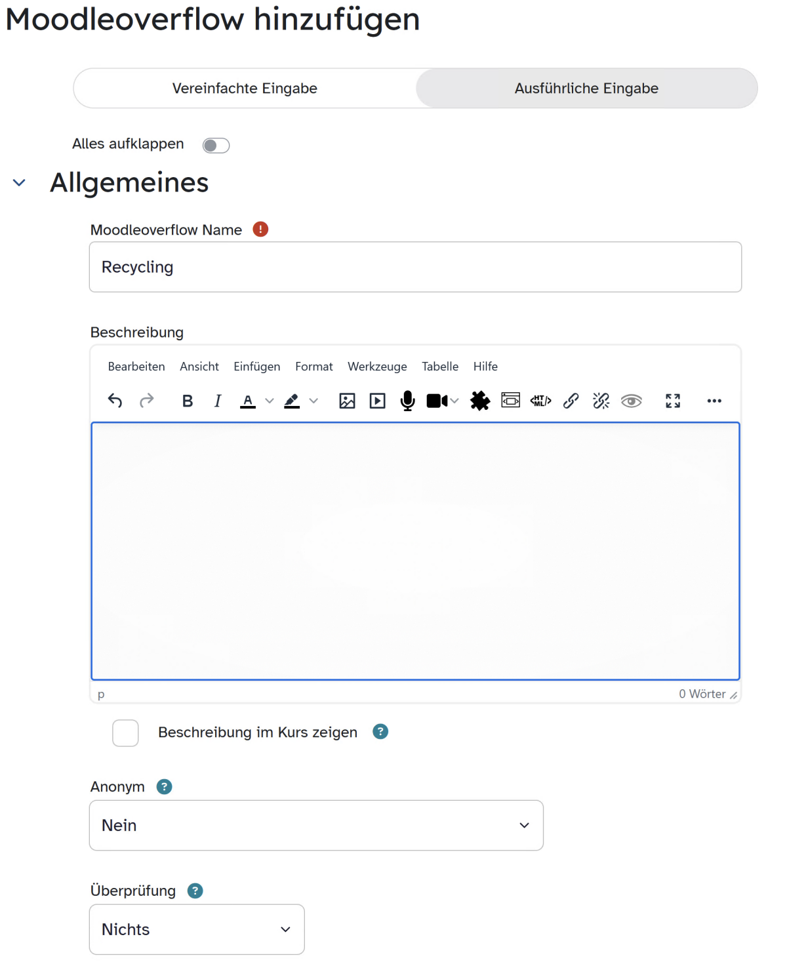Screen dimensions: 787x964
Task: Open help for the Anonym setting
Action: tap(164, 786)
